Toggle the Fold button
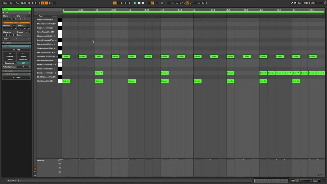327x184 pixels. point(41,16)
